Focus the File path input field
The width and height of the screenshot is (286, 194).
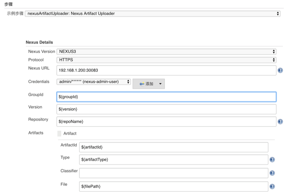[x=174, y=186]
